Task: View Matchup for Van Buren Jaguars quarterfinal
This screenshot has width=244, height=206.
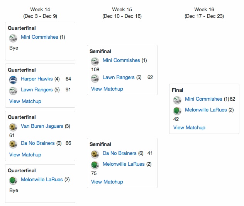Action: (x=25, y=154)
